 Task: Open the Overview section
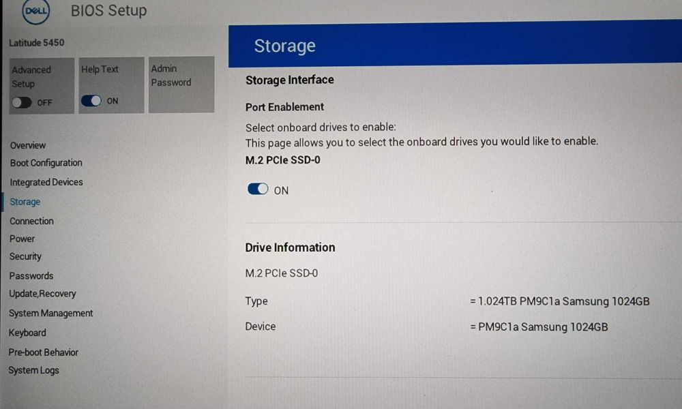tap(28, 145)
